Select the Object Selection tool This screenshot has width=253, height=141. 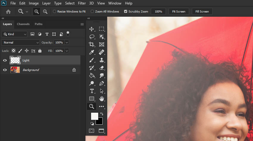point(101,37)
